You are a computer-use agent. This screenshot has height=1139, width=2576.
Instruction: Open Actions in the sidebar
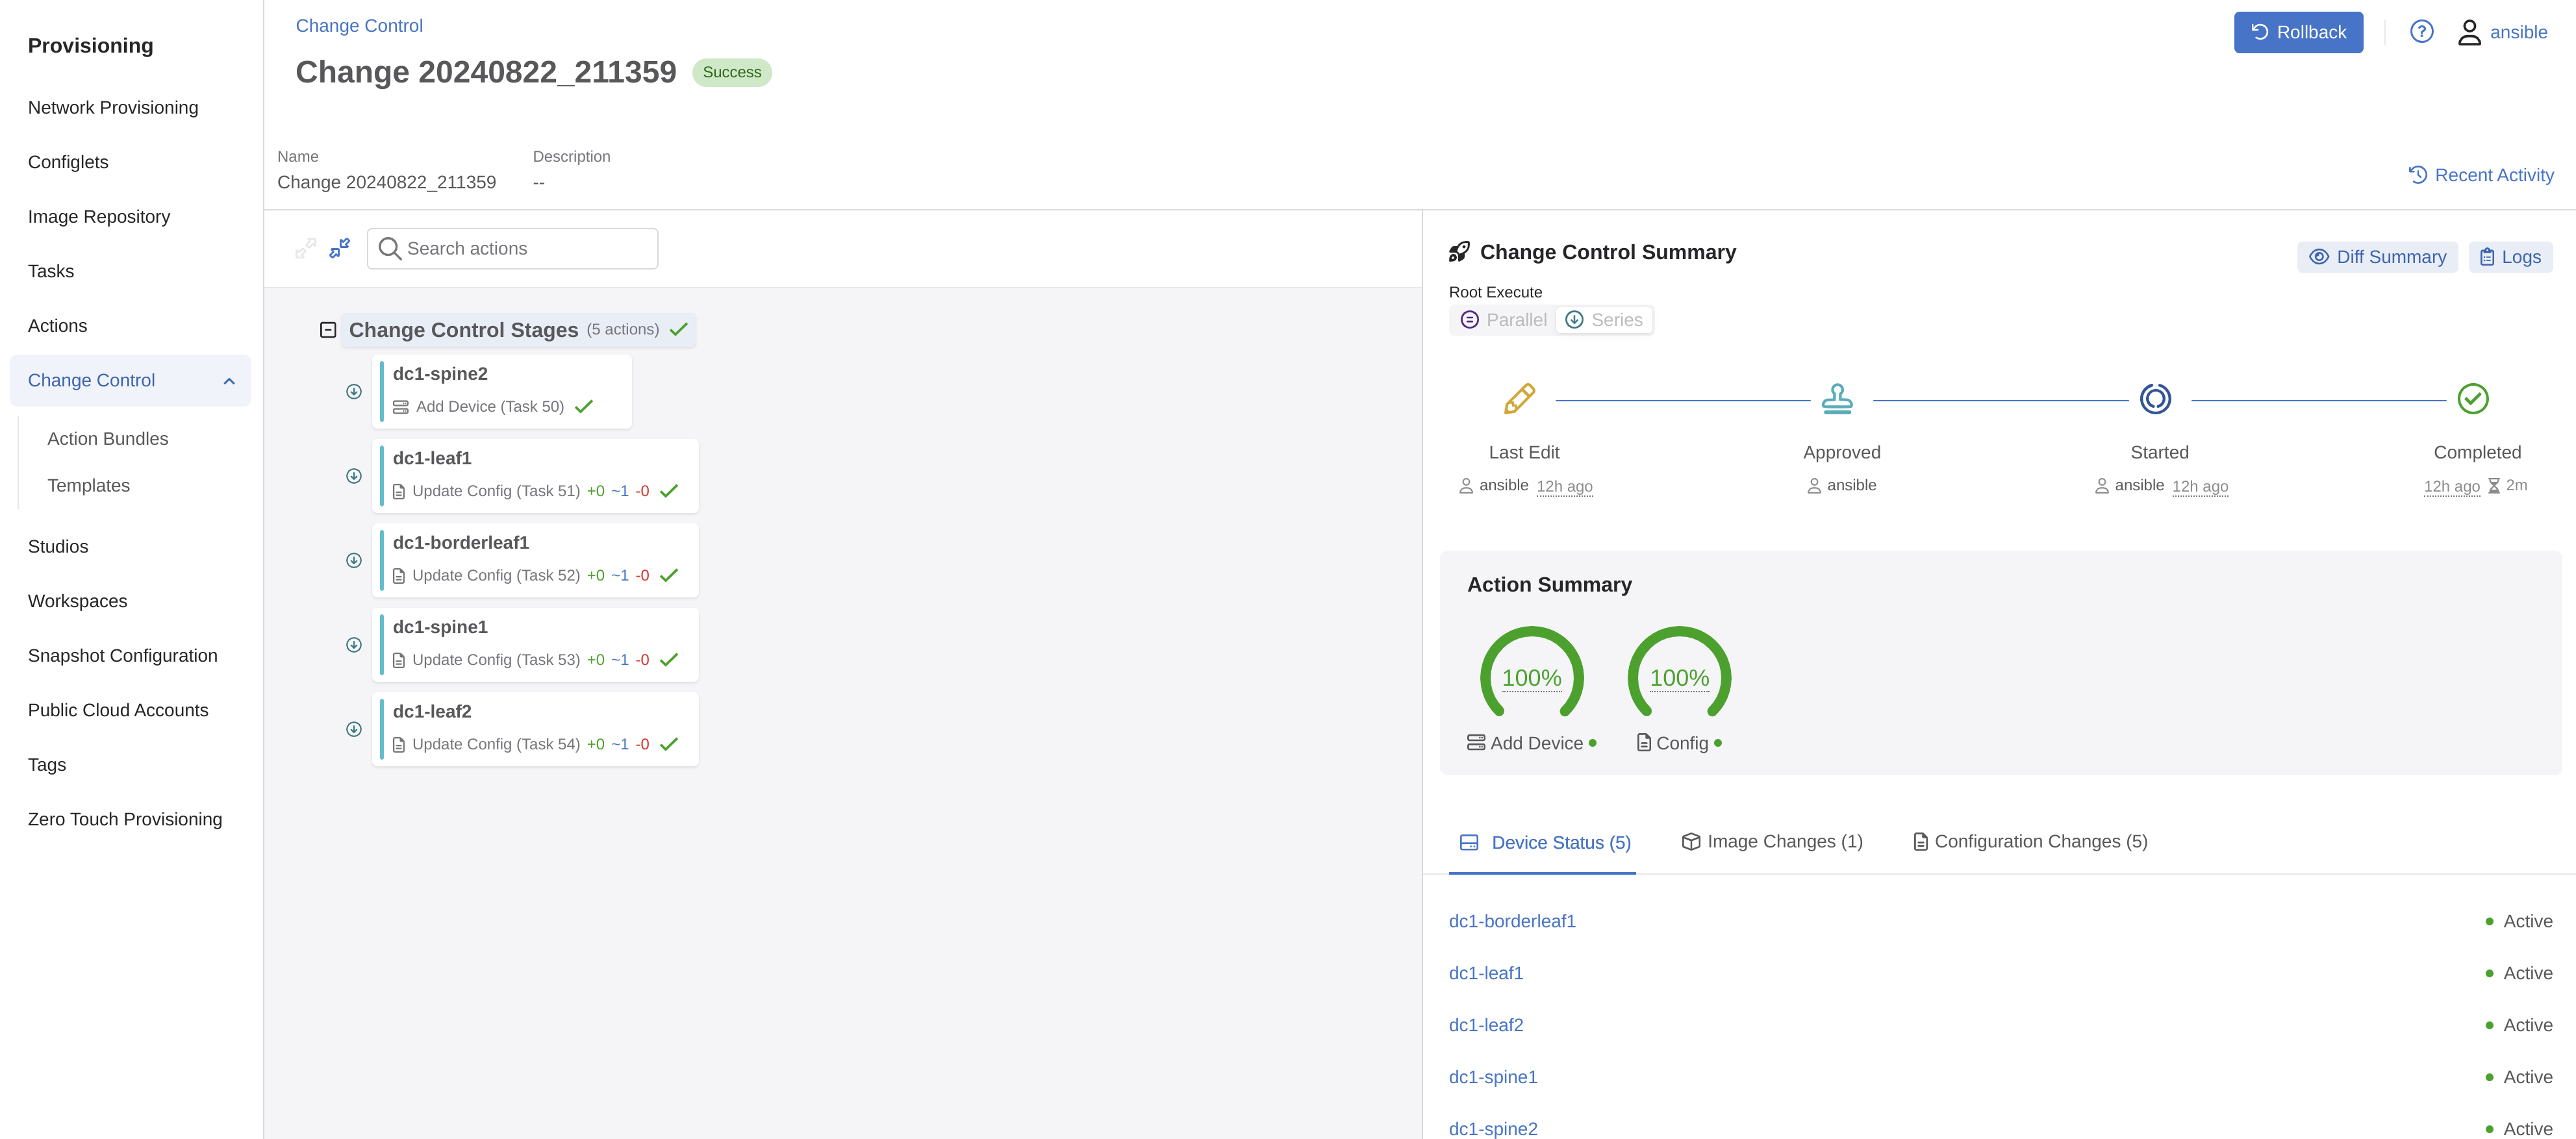point(57,326)
